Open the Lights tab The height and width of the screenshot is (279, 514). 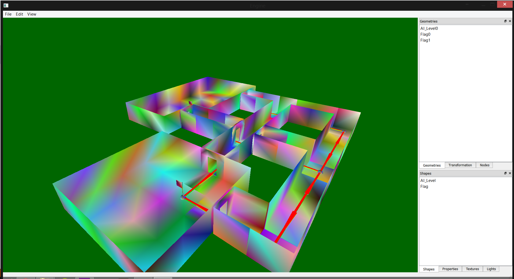pos(491,269)
